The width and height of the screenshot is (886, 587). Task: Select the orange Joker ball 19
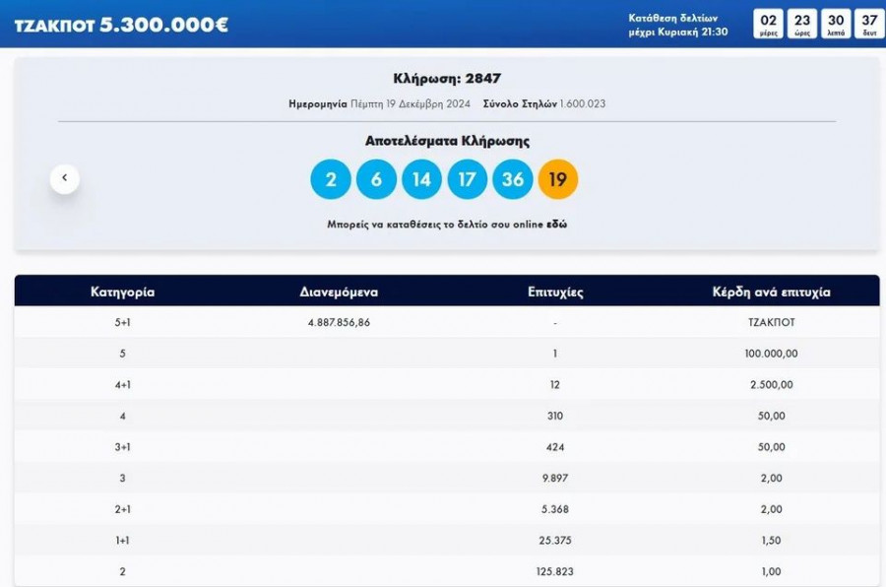[557, 179]
